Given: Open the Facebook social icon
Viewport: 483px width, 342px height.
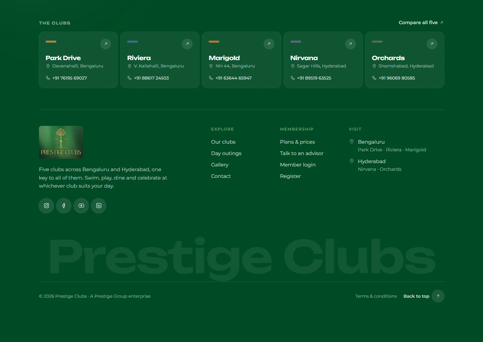Looking at the screenshot, I should pos(64,206).
